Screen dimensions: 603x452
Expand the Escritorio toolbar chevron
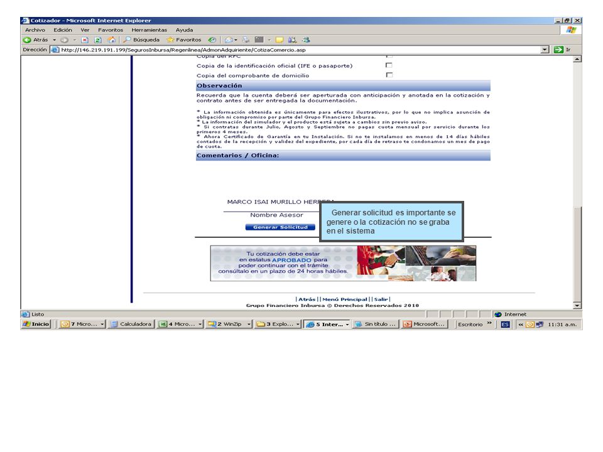tap(489, 323)
